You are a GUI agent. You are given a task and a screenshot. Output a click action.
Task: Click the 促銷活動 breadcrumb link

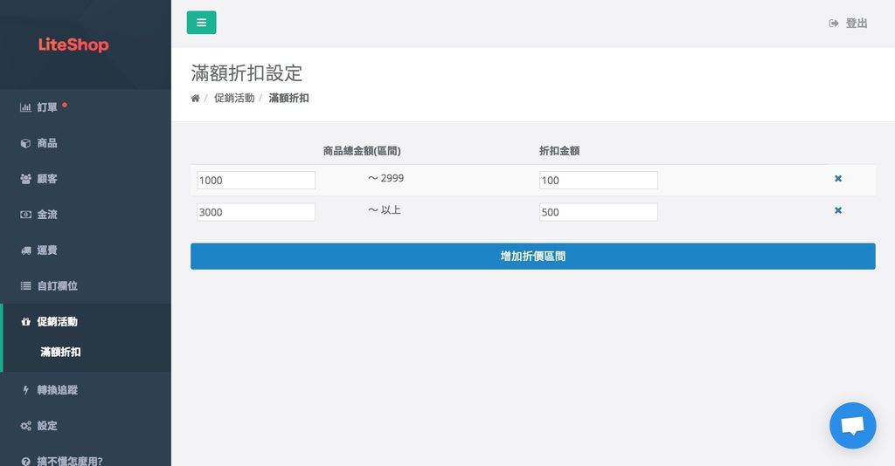click(x=234, y=98)
